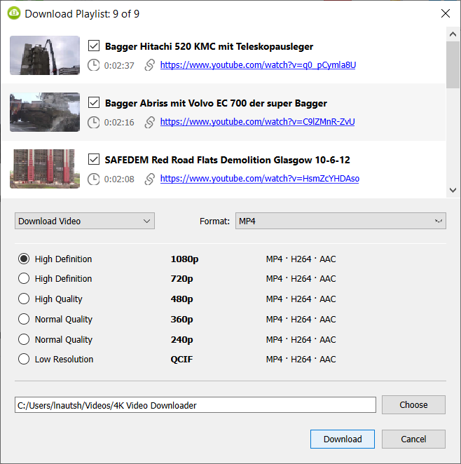The height and width of the screenshot is (464, 461).
Task: Click the Bagger Hitachi video thumbnail
Action: click(x=45, y=55)
